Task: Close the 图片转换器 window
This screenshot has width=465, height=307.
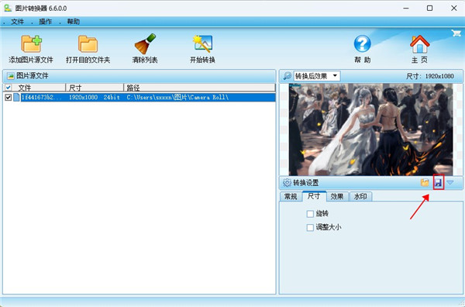Action: pos(453,9)
